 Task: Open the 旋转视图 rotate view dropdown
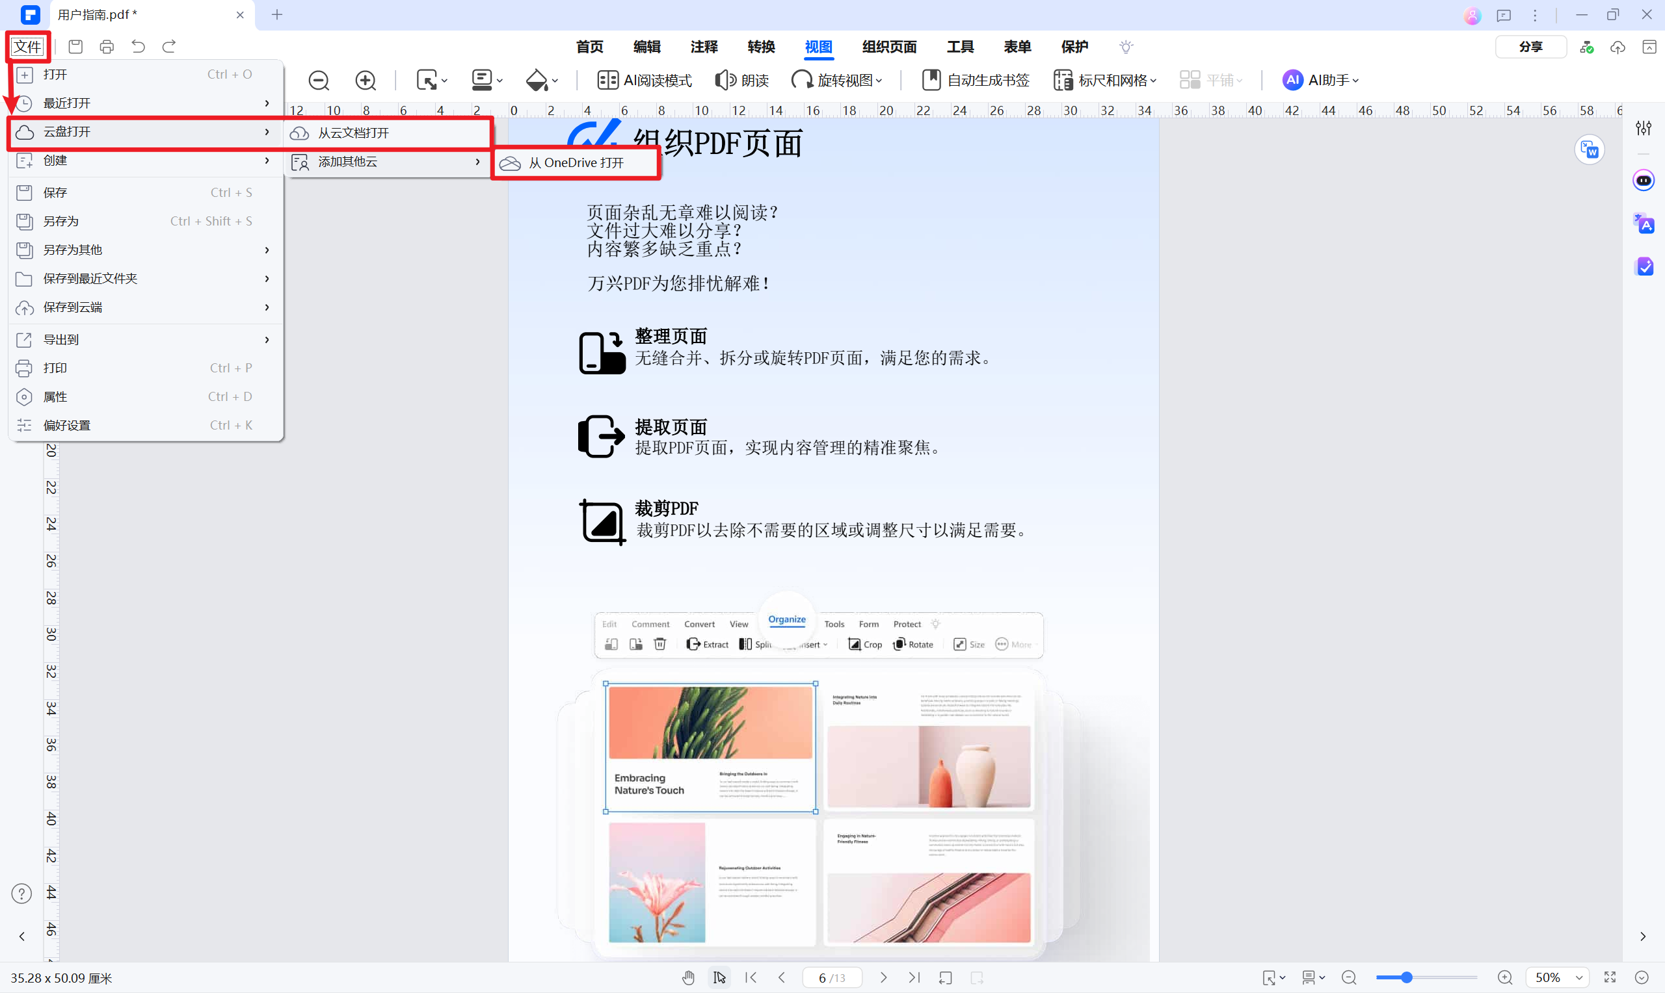tap(838, 80)
